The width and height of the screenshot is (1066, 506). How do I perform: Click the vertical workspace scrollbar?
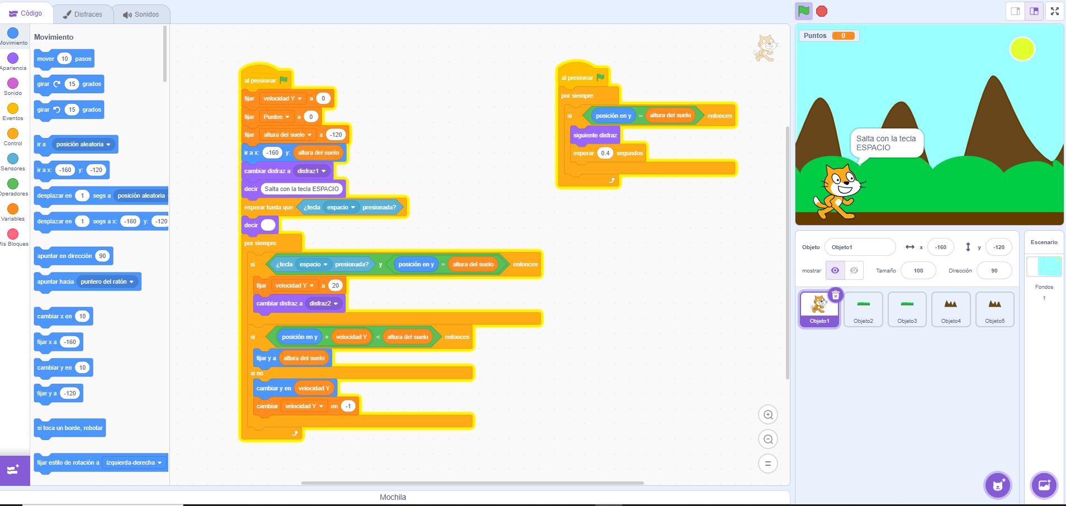(788, 252)
